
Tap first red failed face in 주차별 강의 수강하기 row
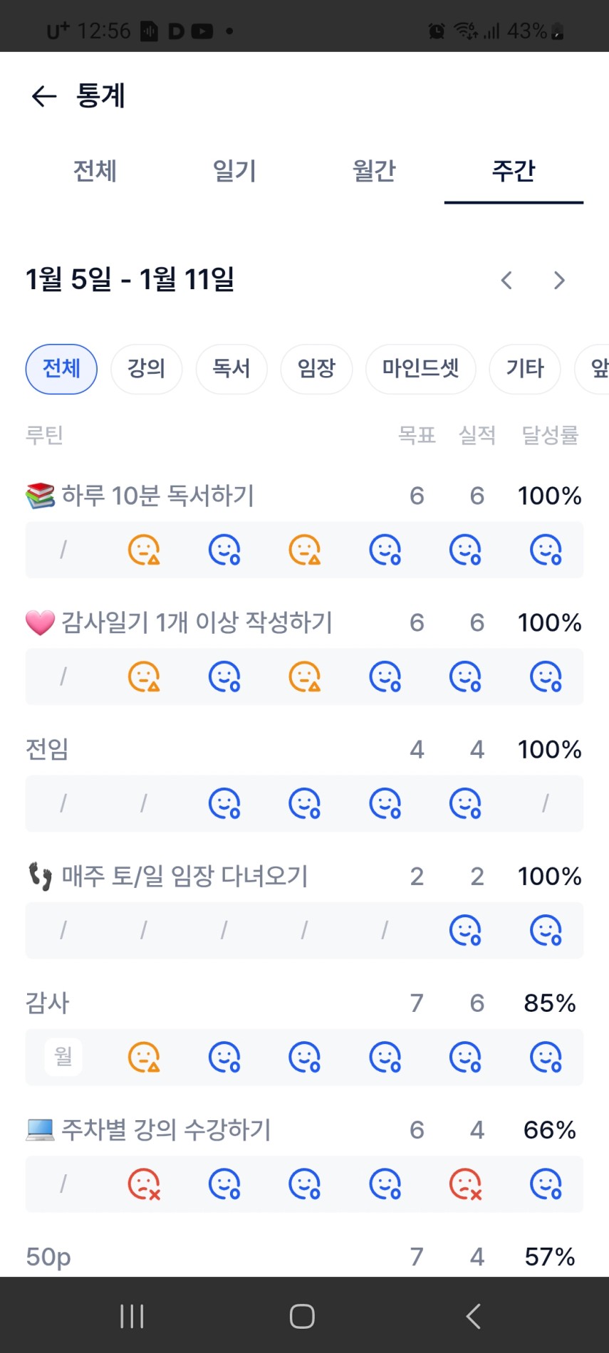pos(144,1184)
